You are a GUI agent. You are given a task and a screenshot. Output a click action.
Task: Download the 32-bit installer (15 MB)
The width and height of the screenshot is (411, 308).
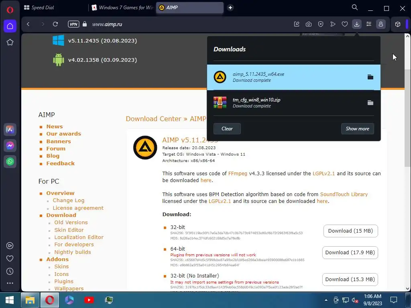pos(350,231)
